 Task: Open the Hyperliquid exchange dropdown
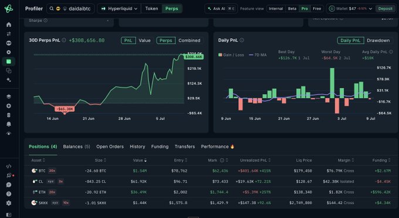point(119,9)
